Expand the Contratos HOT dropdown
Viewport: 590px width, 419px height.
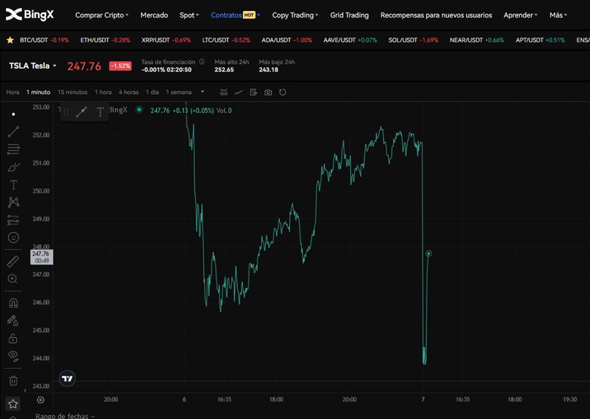tap(235, 15)
